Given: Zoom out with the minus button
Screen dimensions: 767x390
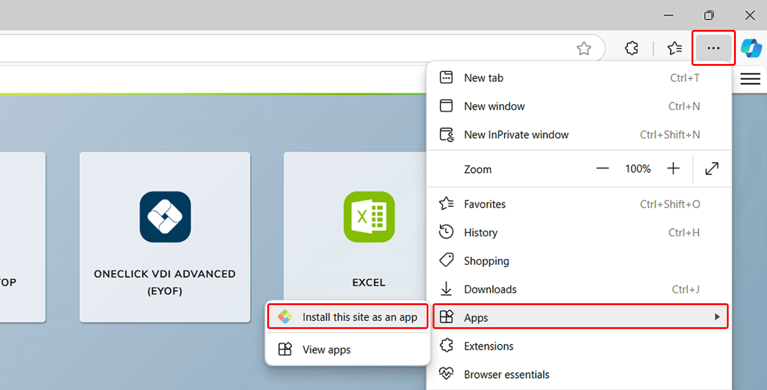Looking at the screenshot, I should pos(602,169).
